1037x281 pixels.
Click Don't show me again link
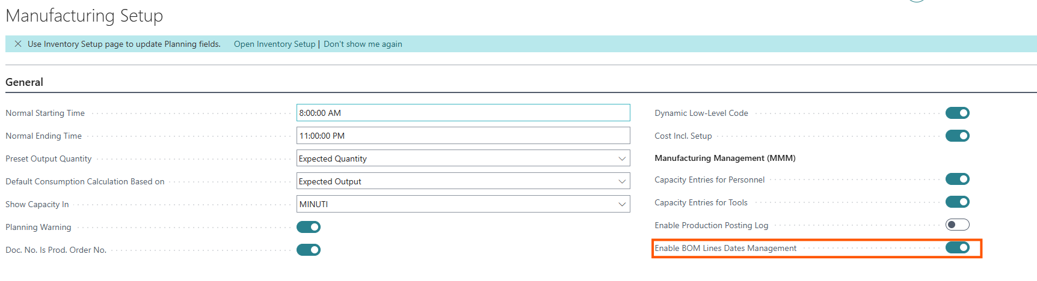point(363,44)
